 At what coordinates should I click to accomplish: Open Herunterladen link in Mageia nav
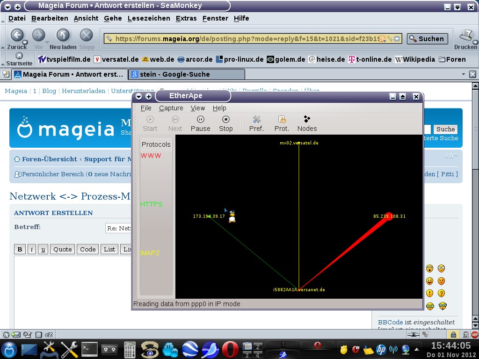pyautogui.click(x=83, y=91)
